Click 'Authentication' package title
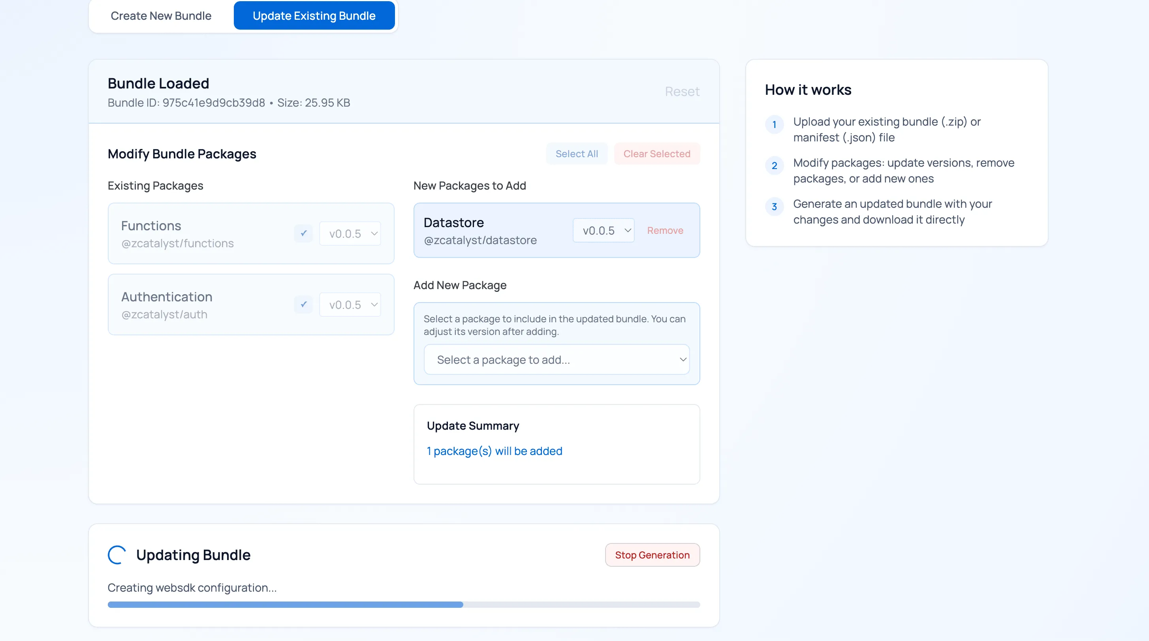1149x641 pixels. [x=167, y=297]
